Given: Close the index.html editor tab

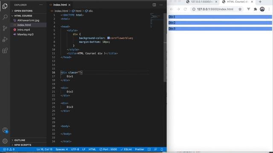Looking at the screenshot, I should pos(70,5).
